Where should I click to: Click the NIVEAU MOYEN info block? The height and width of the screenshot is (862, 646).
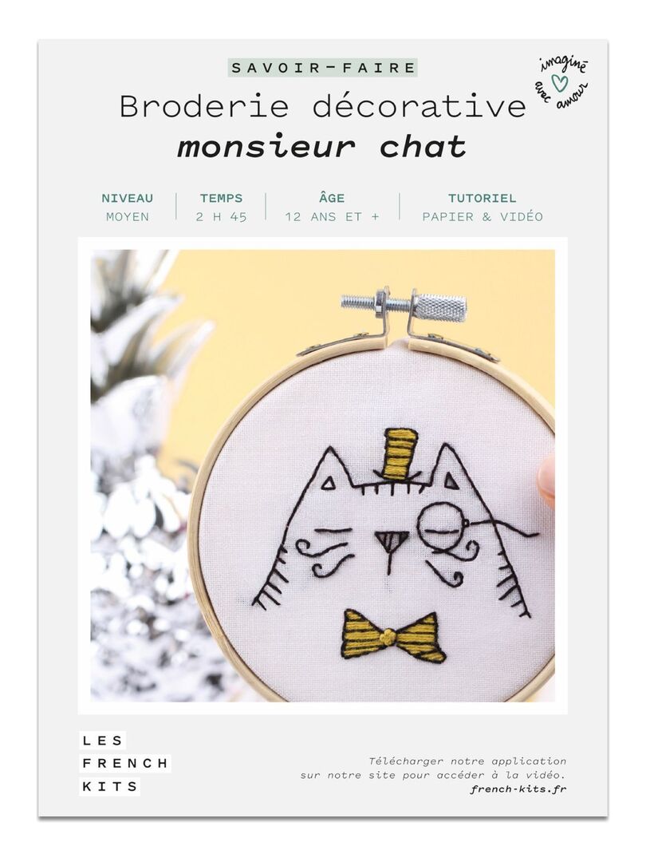[x=128, y=208]
